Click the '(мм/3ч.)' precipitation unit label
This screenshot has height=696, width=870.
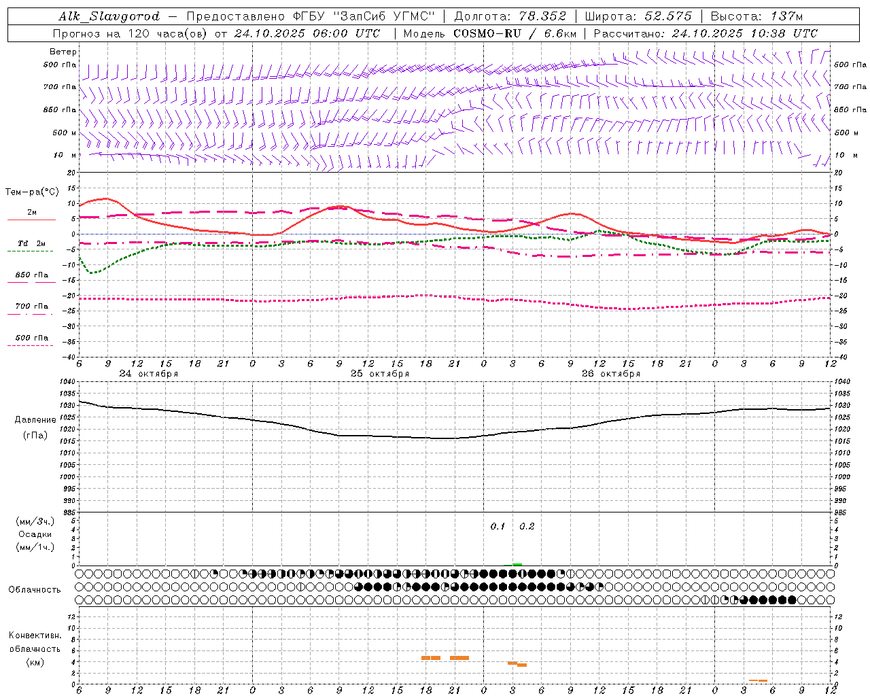coord(35,521)
